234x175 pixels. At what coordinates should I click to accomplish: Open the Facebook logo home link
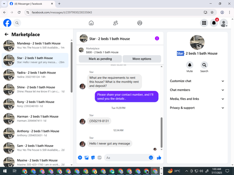tap(7, 23)
